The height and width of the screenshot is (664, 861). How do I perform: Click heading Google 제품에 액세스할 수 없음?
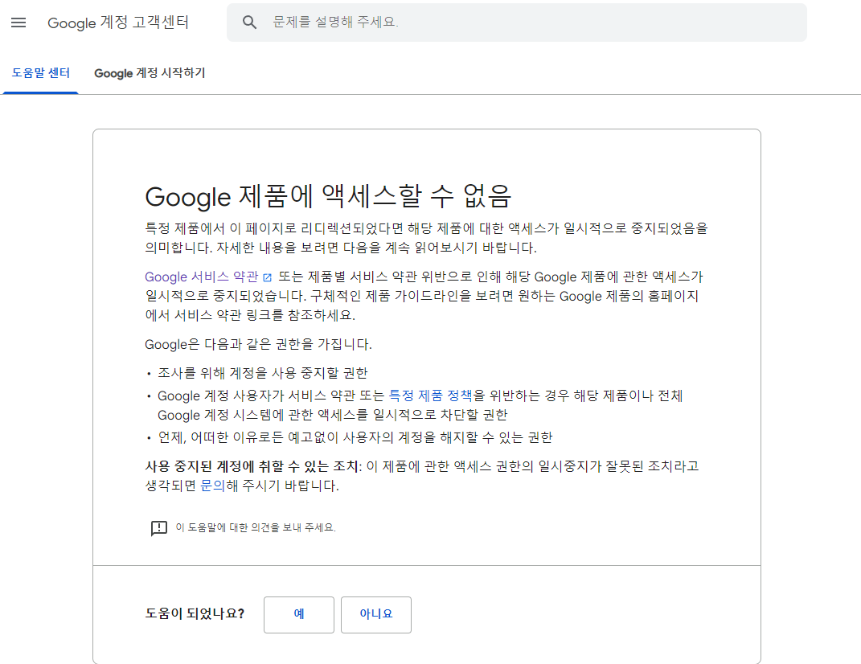click(x=328, y=196)
